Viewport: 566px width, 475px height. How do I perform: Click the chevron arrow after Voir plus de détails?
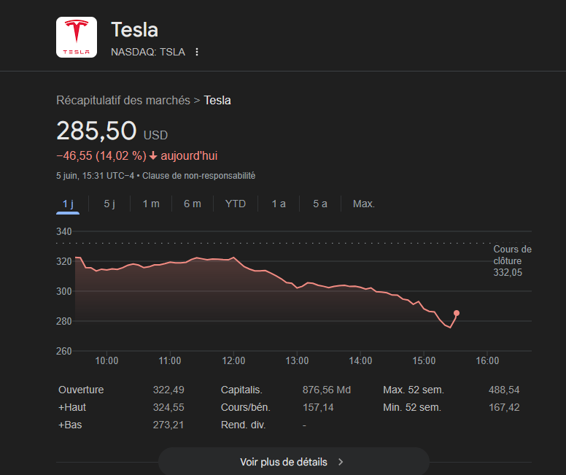click(341, 462)
